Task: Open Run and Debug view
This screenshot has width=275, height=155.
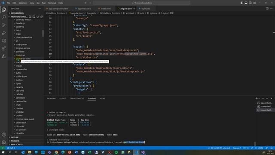Action: tap(4, 33)
